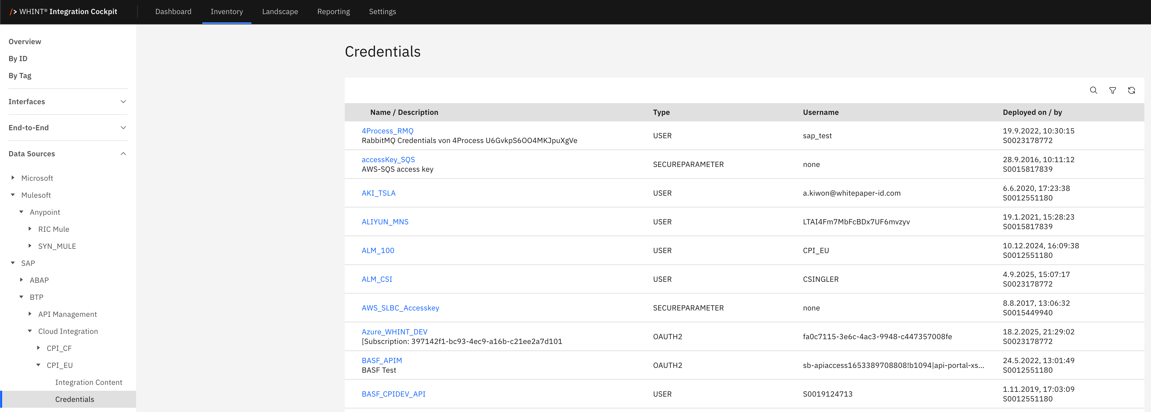The height and width of the screenshot is (412, 1151).
Task: Open the Azure_WHINT_DEV credential link
Action: point(394,331)
